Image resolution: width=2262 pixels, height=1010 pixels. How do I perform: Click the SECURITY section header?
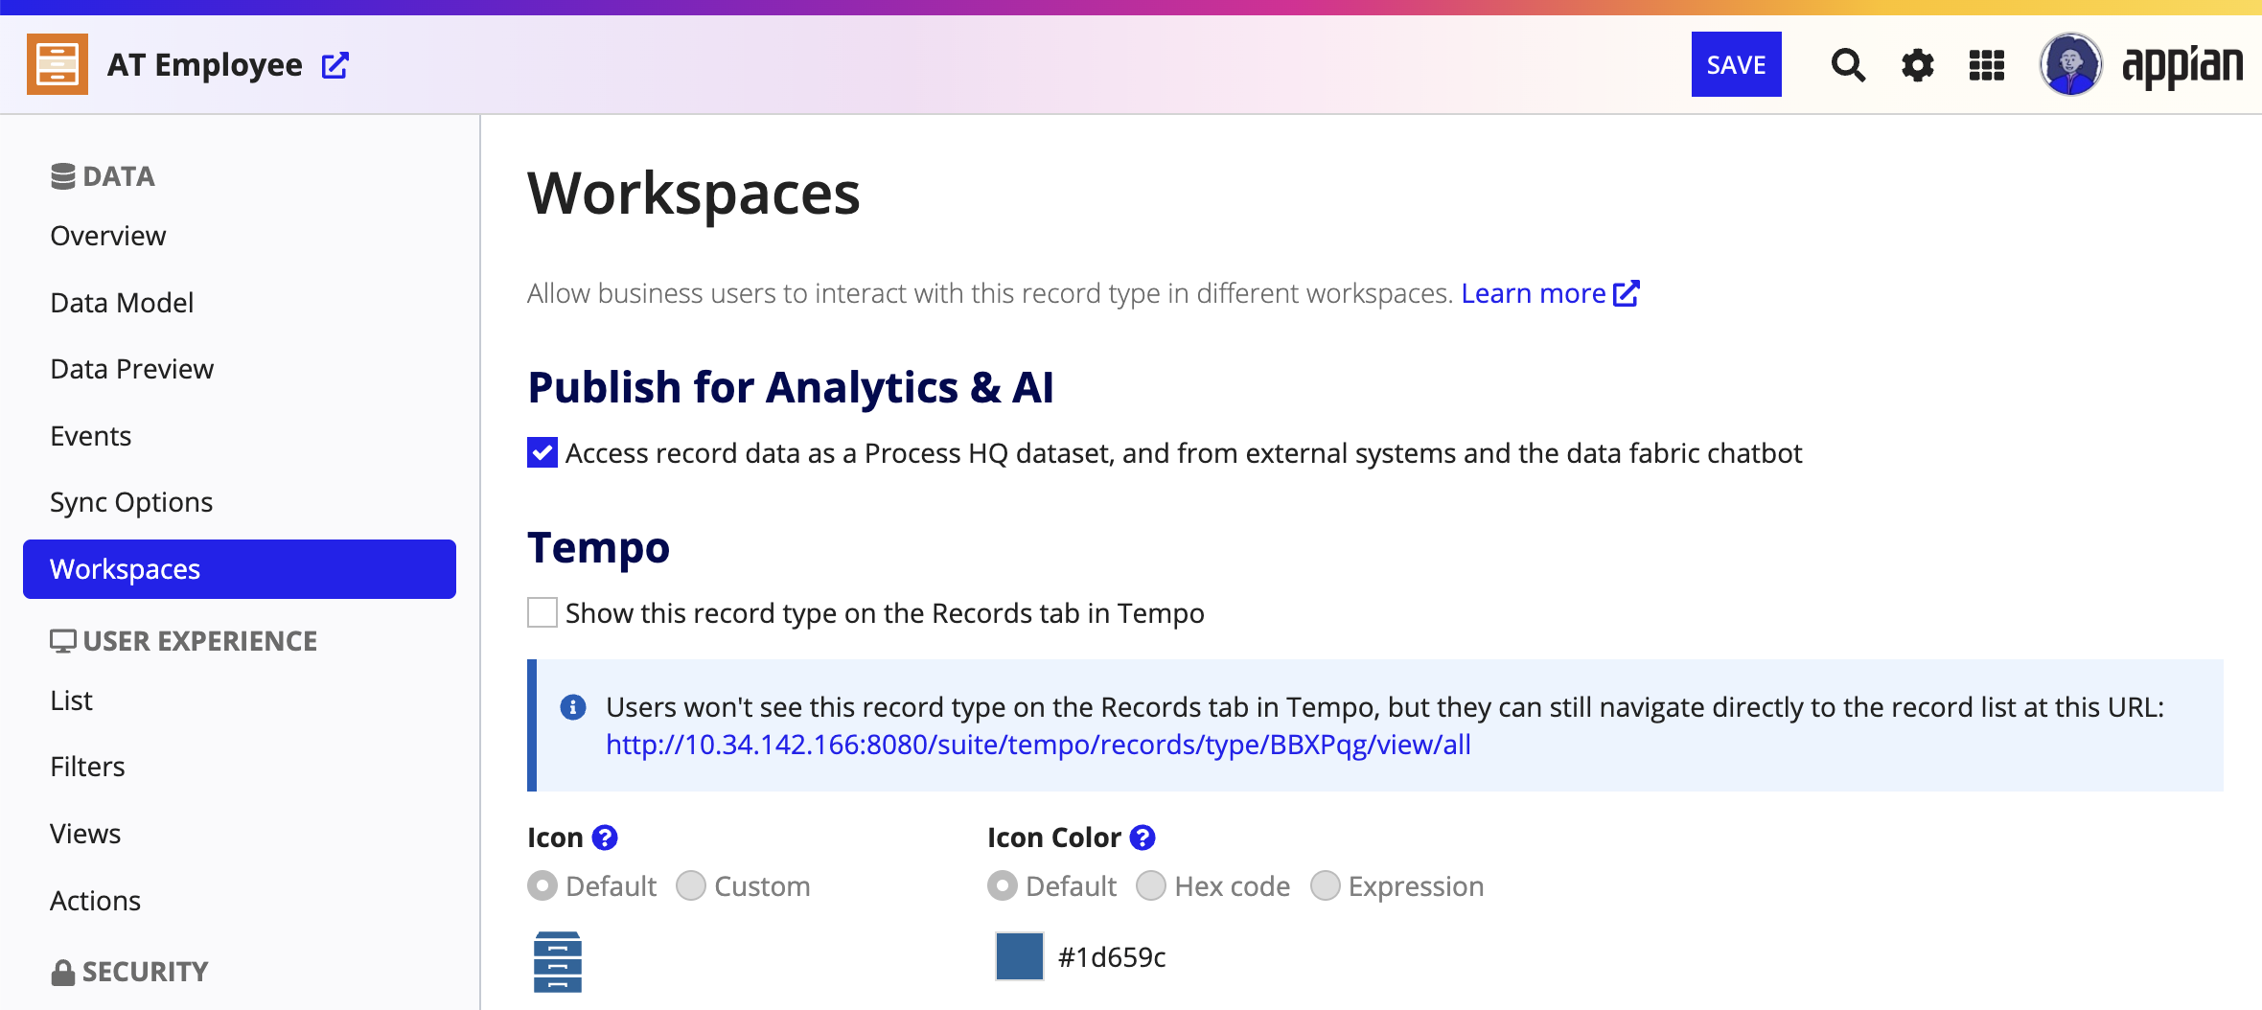[129, 972]
